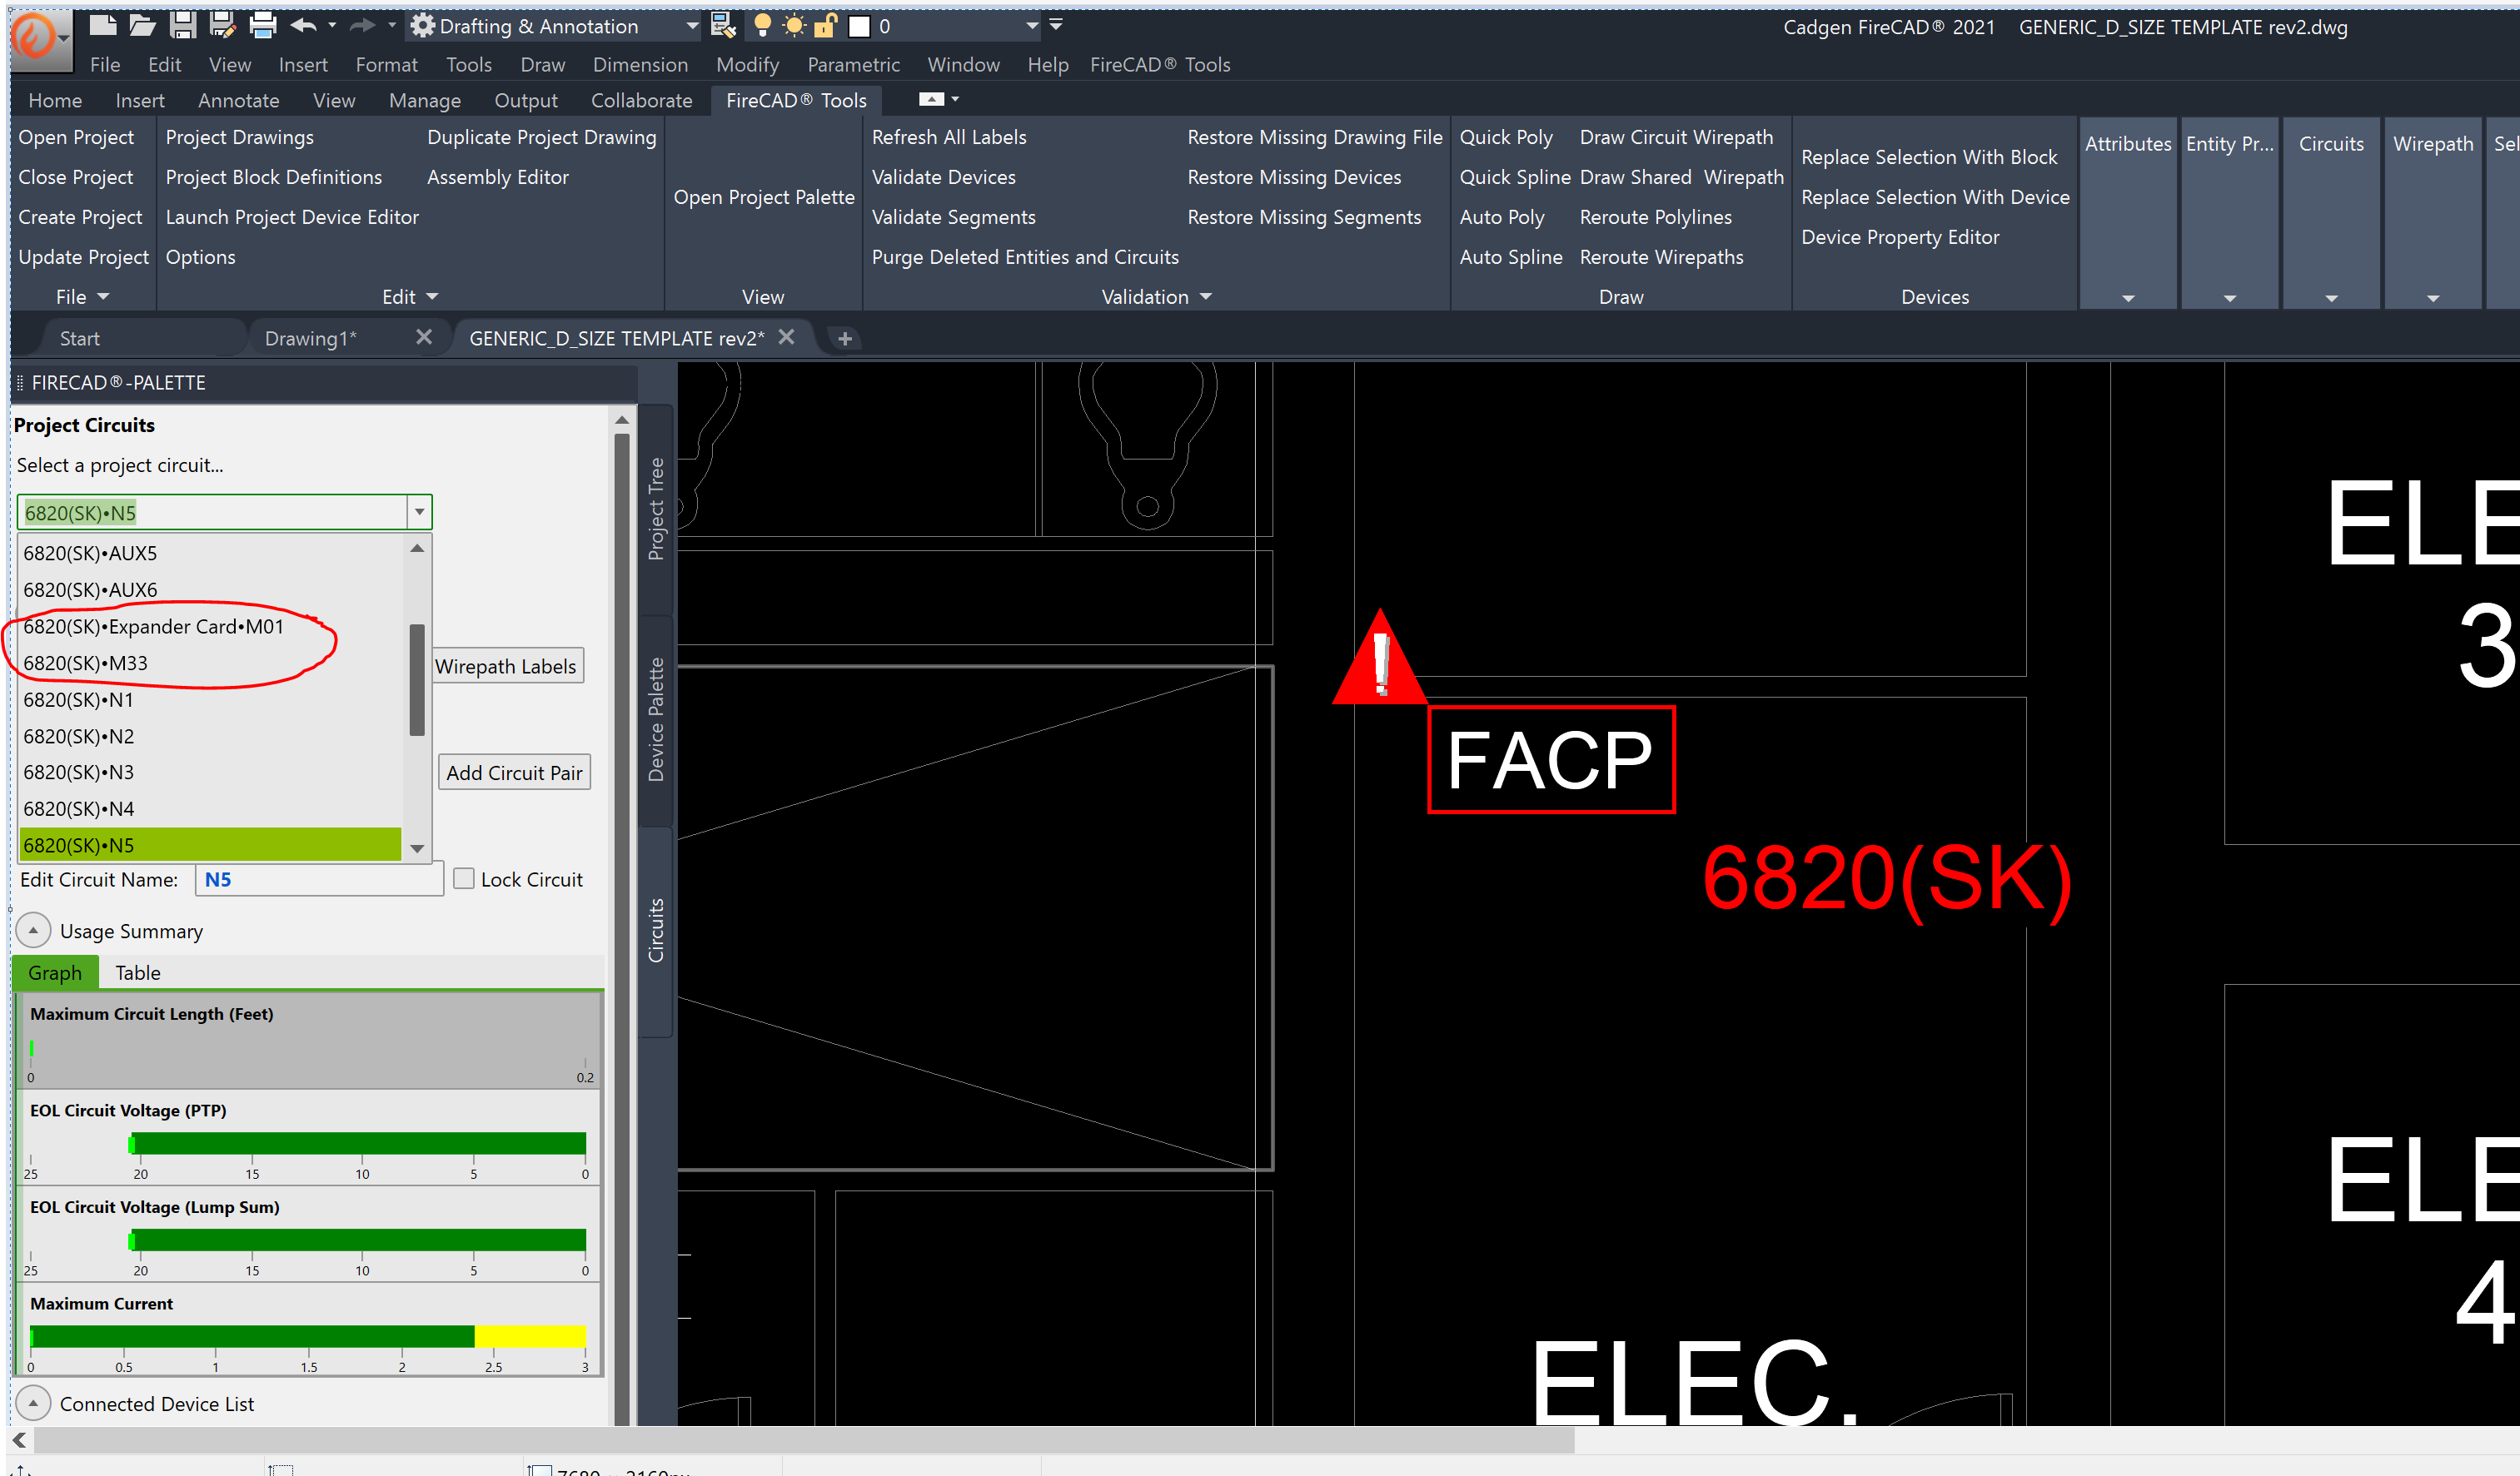Click the red warning triangle on drawing
The height and width of the screenshot is (1476, 2520).
pyautogui.click(x=1380, y=658)
